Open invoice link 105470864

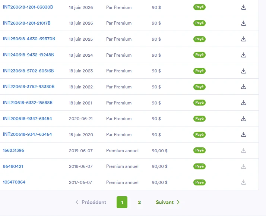point(14,182)
